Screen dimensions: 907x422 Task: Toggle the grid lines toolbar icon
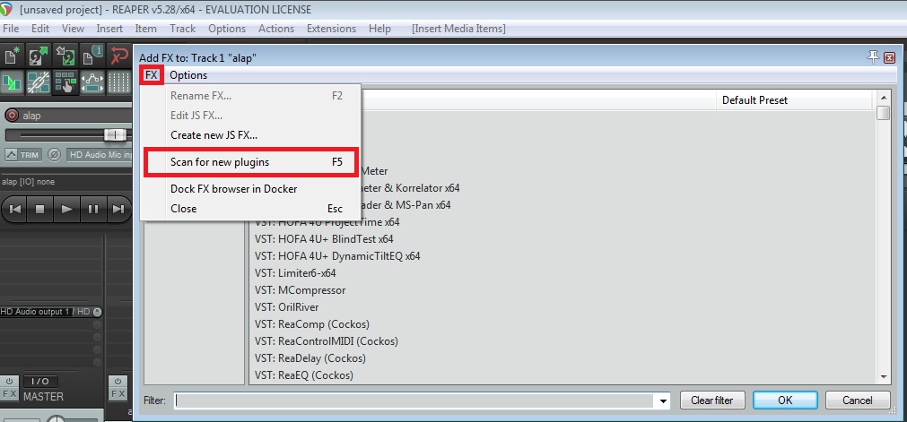point(119,82)
